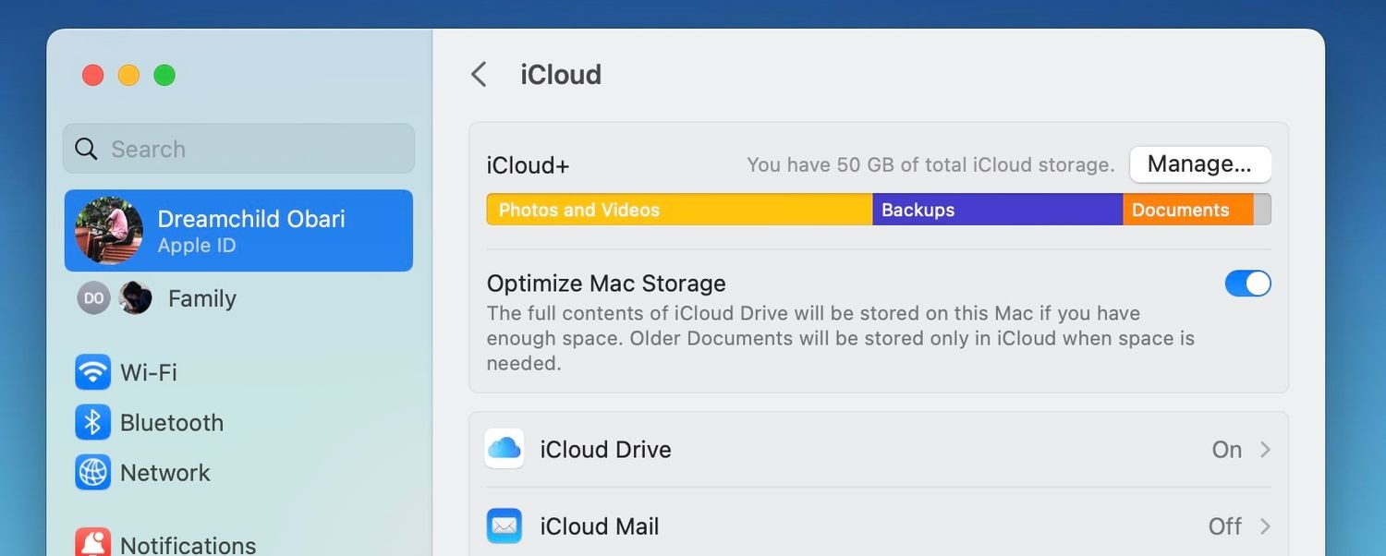Toggle the Optimize Mac Storage switch
Screen dimensions: 1386x556
[1247, 284]
